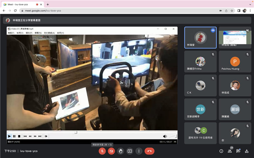Open Chrome profile avatar menu
This screenshot has width=254, height=158.
244,10
